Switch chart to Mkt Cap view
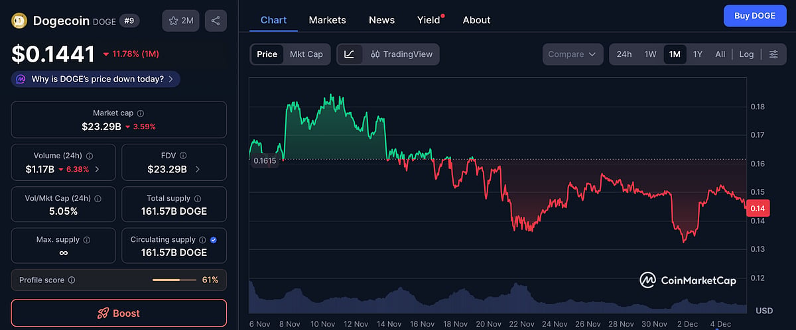796x330 pixels. pyautogui.click(x=306, y=54)
